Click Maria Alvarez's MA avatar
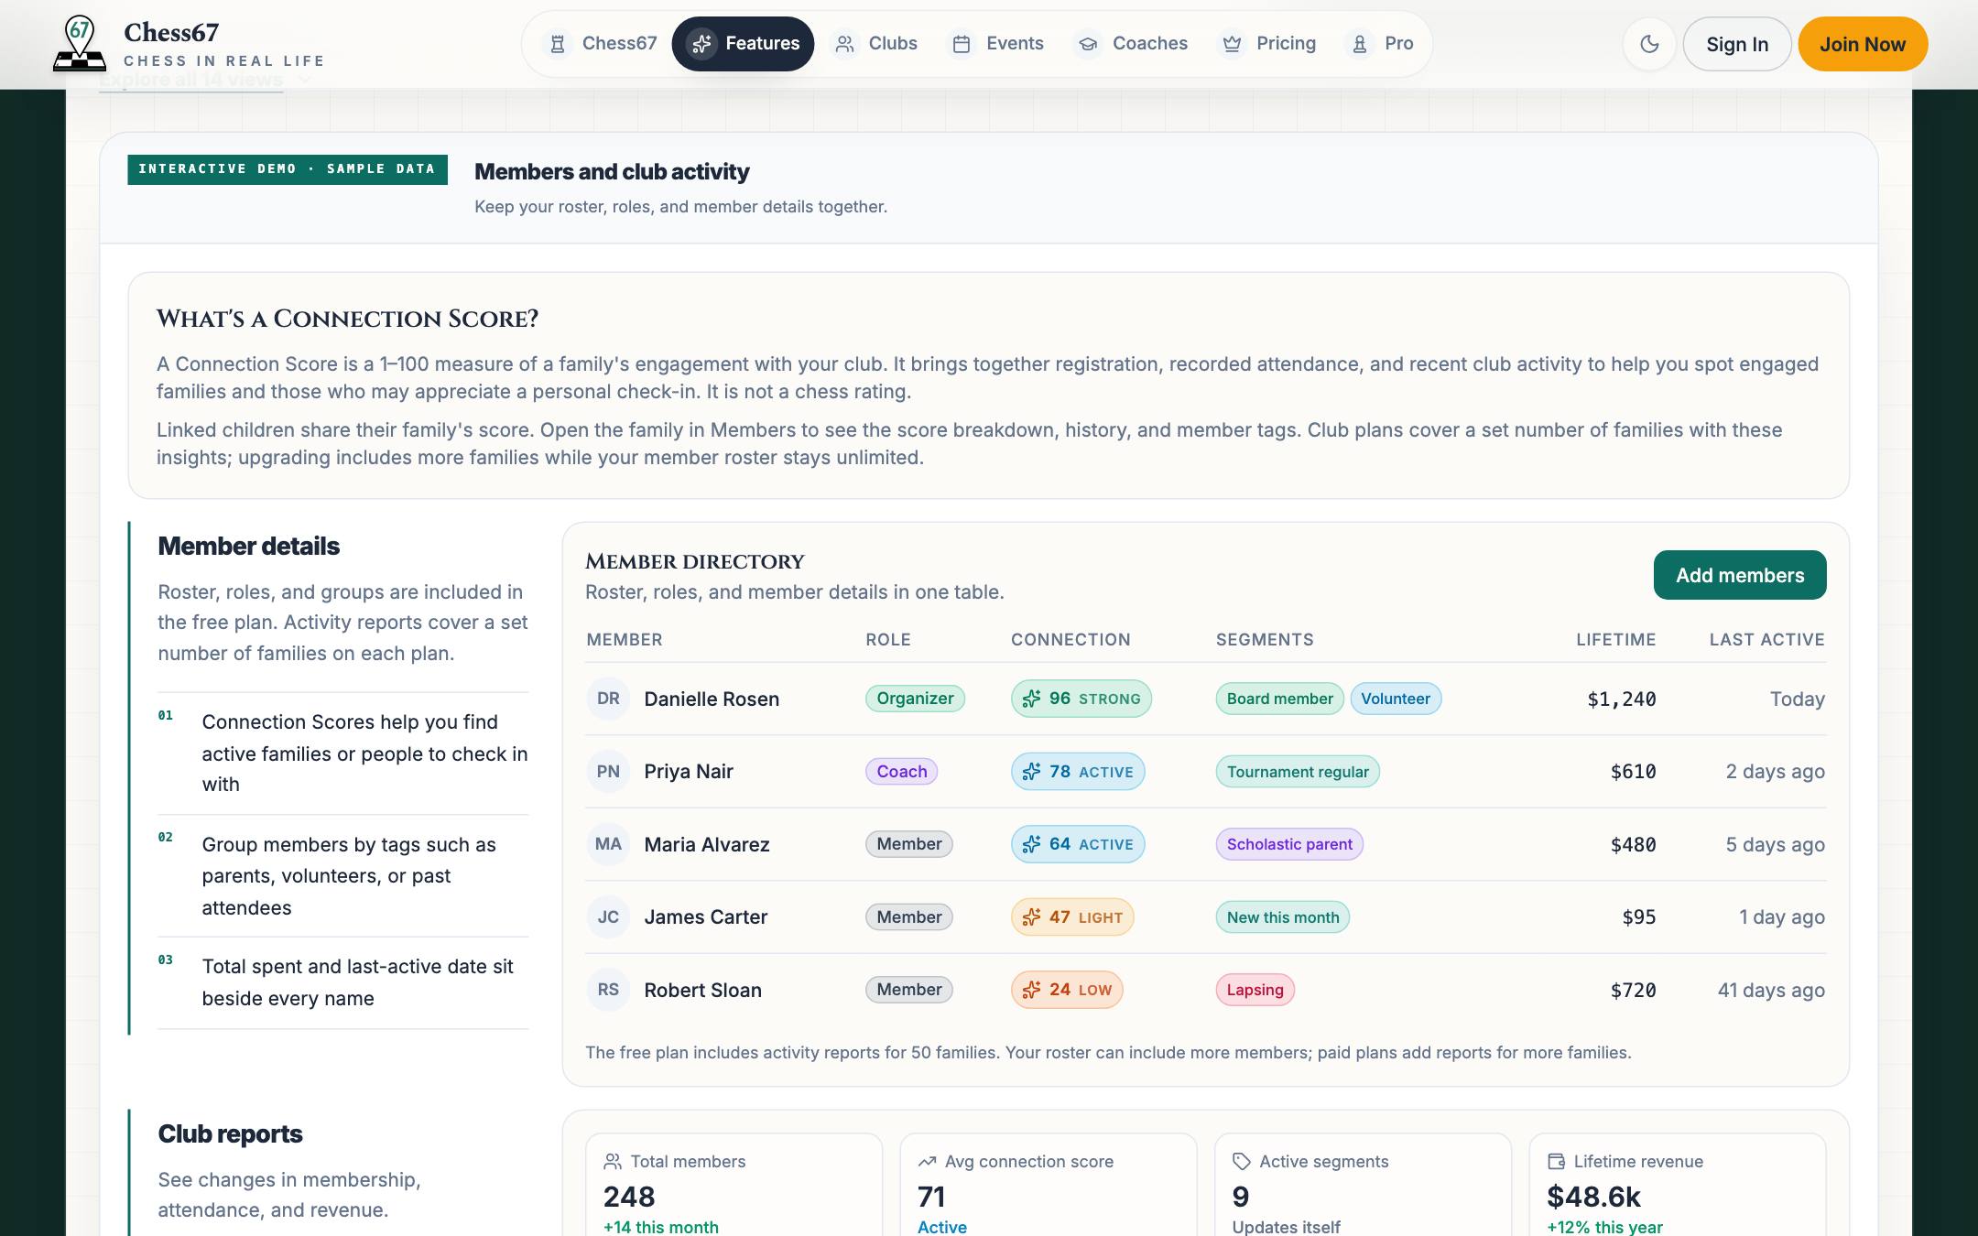 [x=608, y=844]
